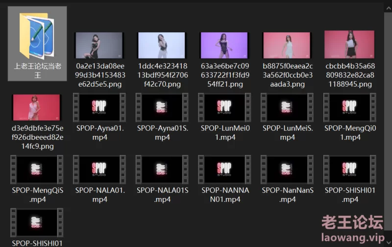
Task: Click the file name 63a3e6be7c09633722f1f3fd954ff21.png
Action: click(225, 75)
